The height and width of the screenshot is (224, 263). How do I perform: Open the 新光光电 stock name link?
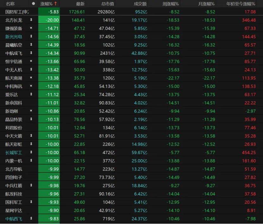pos(14,36)
